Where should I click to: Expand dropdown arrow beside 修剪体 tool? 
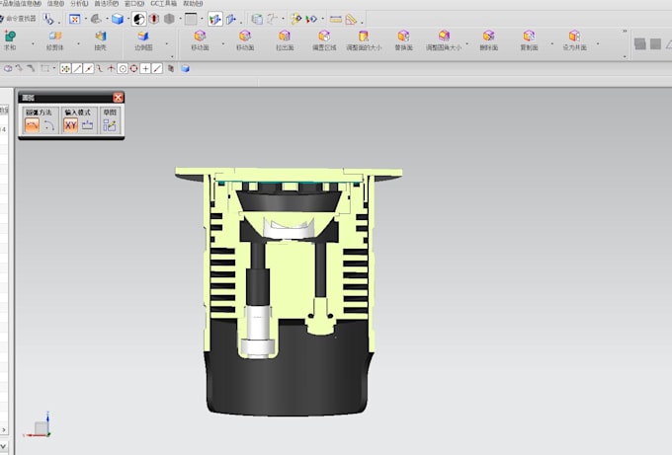point(78,43)
